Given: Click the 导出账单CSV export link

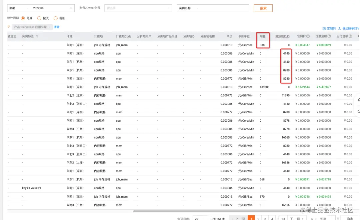Looking at the screenshot, I should coord(351,29).
